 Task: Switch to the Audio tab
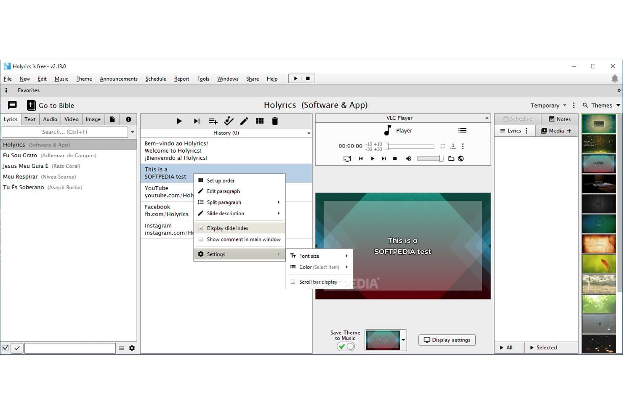(x=50, y=119)
